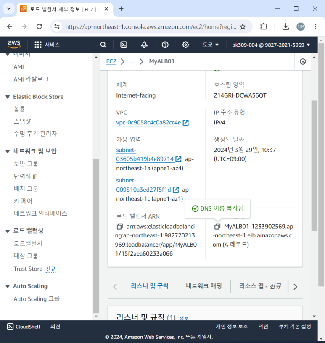
Task: Open 키 페어 in sidebar
Action: coord(23,201)
